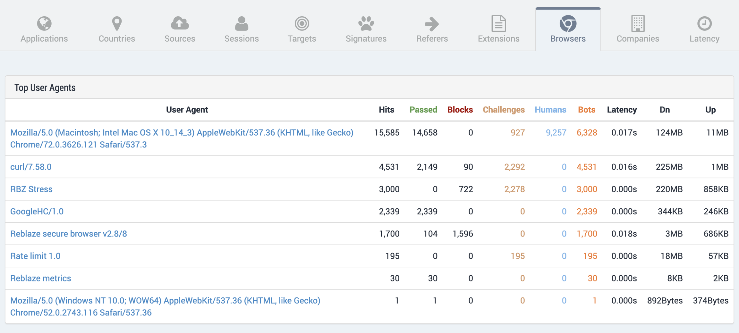
Task: Open the Countries map pin icon
Action: (x=117, y=23)
